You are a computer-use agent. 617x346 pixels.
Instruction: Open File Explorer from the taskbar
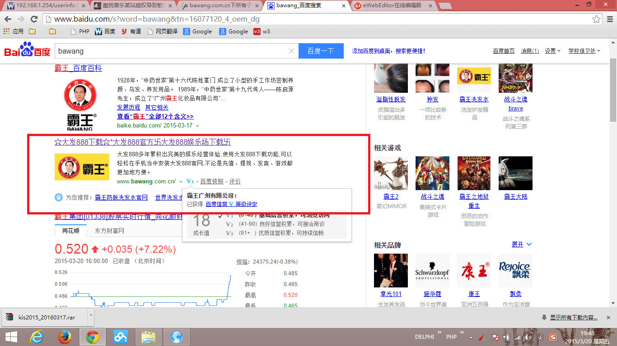[149, 337]
